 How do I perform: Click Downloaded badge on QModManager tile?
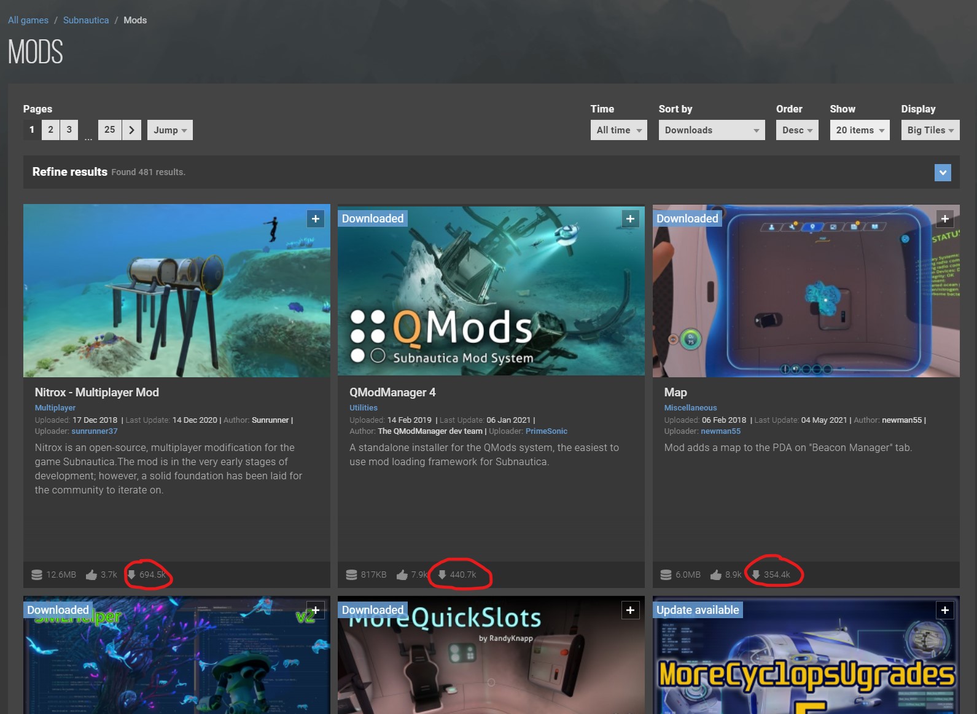click(x=373, y=218)
